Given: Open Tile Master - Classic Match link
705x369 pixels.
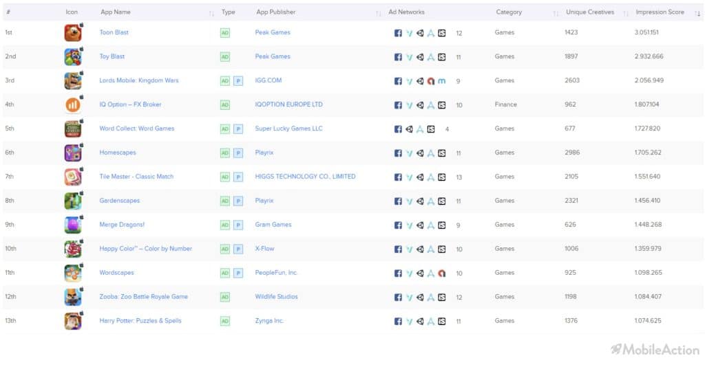Looking at the screenshot, I should click(x=136, y=177).
